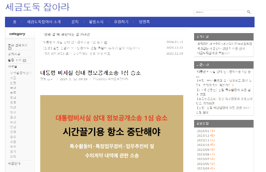Screen dimensions: 266x172
Task: Open the 활동소식 navigation tab
Action: 95,22
